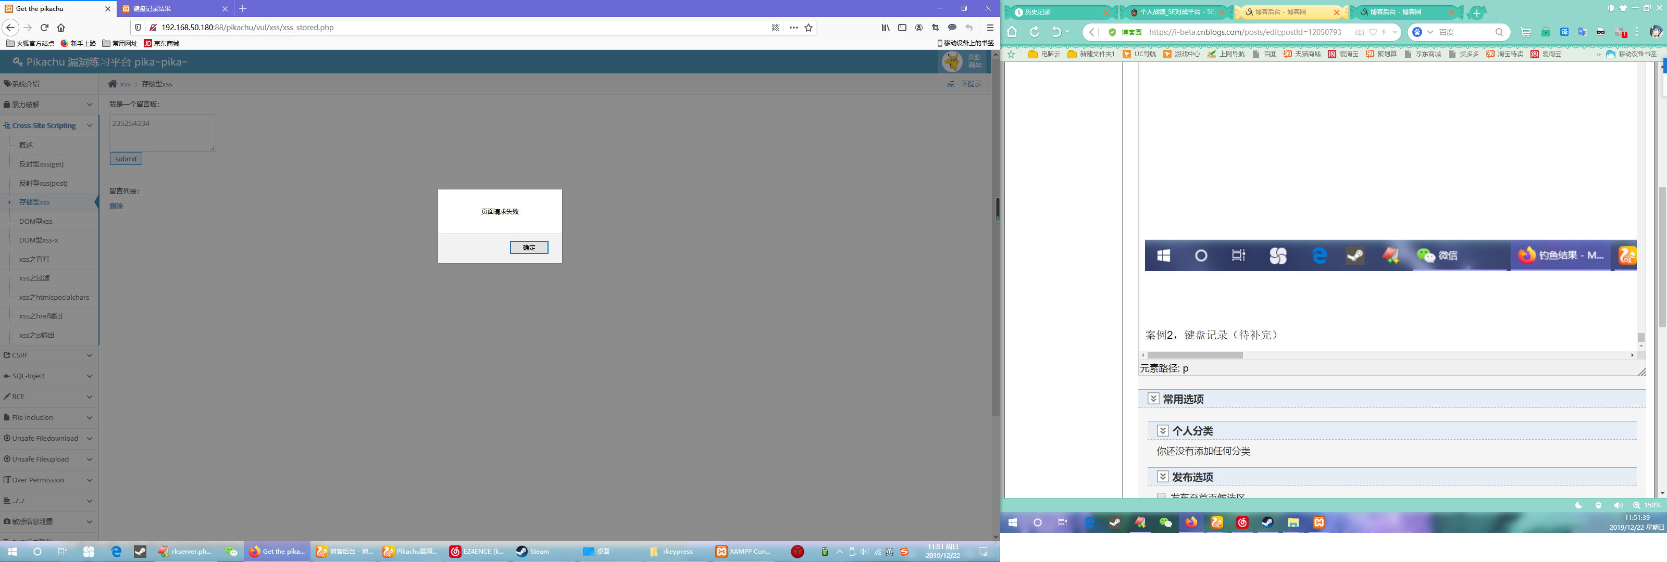Click the 删除 link in message list
Screen dimensions: 1667x562
coord(116,206)
